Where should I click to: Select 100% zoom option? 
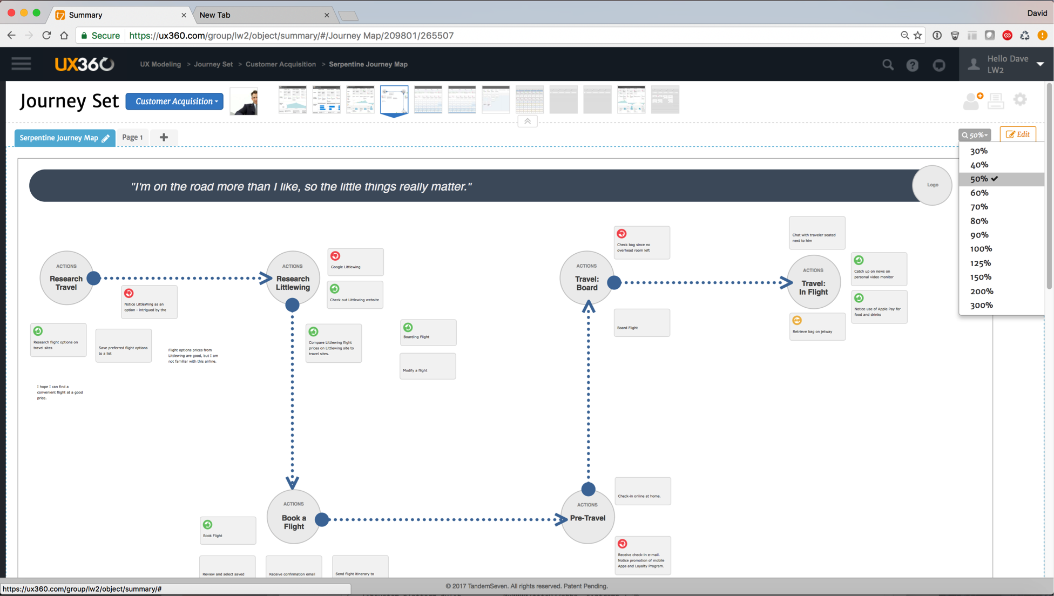tap(981, 249)
